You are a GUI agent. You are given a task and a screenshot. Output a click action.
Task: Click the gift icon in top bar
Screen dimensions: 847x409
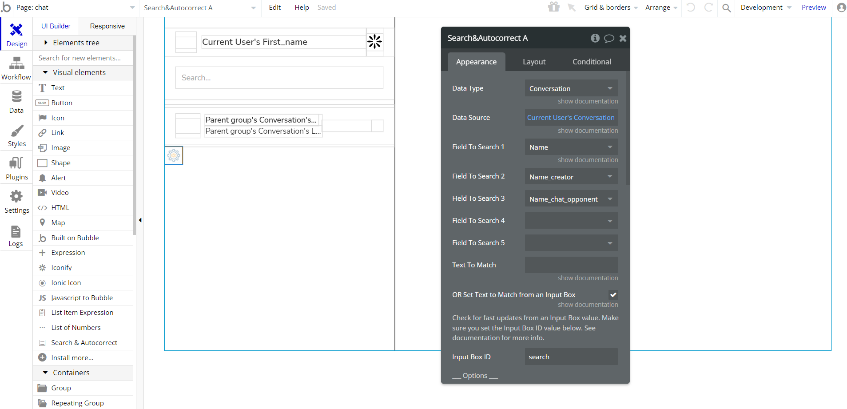point(553,7)
